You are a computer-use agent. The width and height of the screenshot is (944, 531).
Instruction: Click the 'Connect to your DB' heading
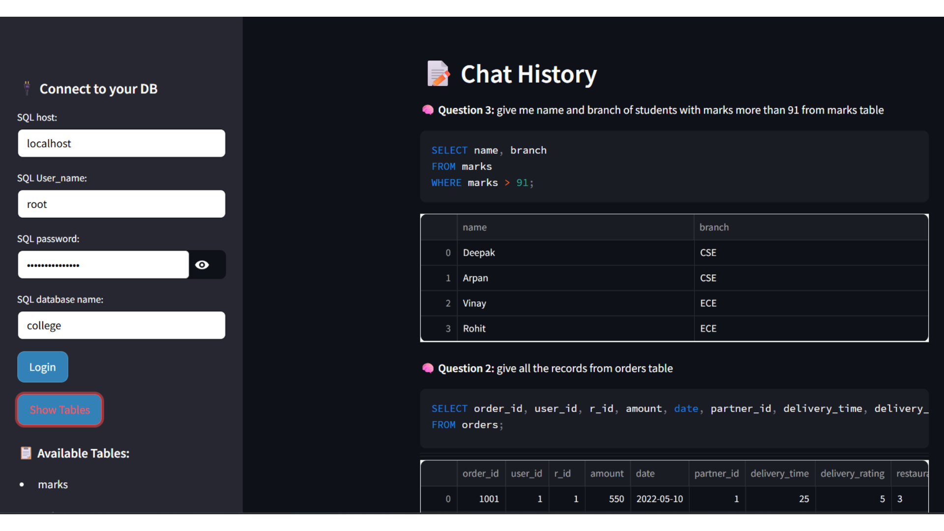tap(98, 89)
